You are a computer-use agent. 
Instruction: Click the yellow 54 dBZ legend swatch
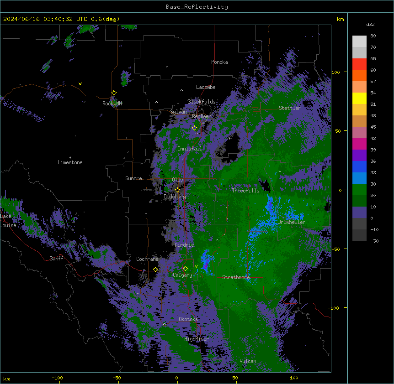point(359,98)
